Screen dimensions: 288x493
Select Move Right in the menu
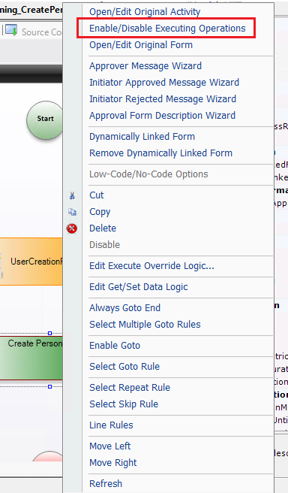click(113, 463)
